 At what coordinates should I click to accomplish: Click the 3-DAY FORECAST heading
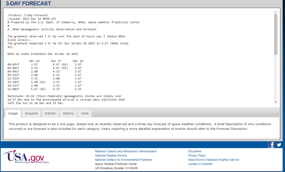28,4
